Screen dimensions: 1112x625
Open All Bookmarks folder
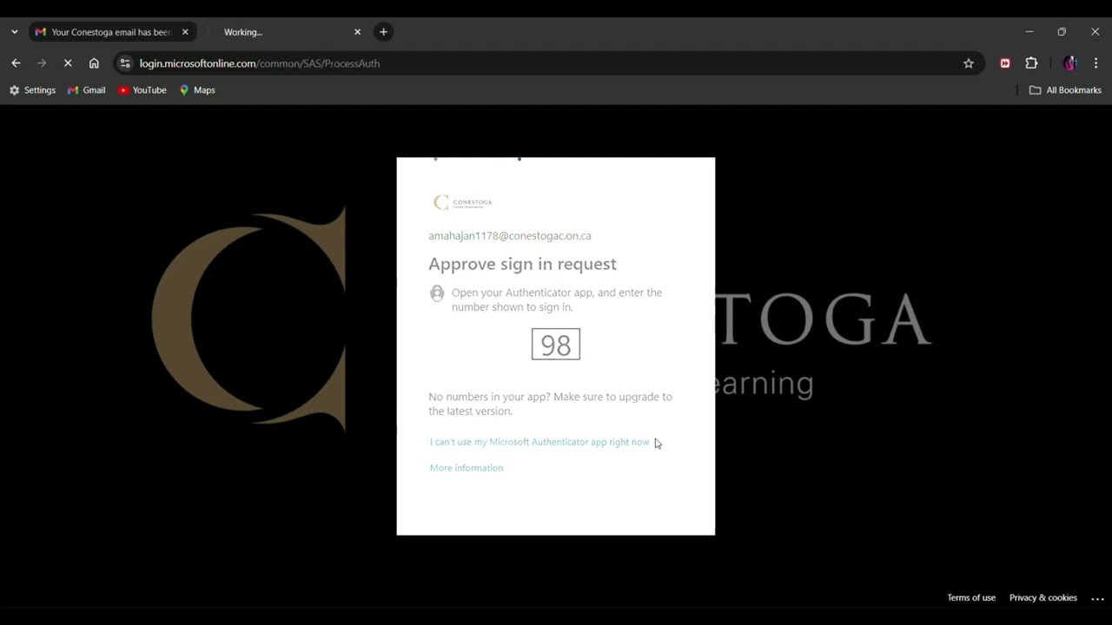point(1065,90)
